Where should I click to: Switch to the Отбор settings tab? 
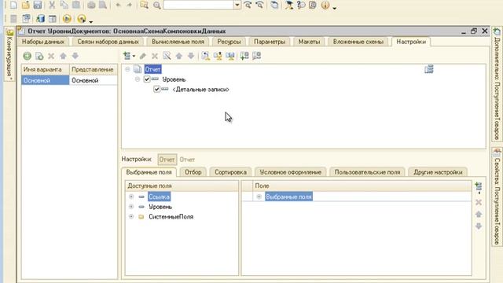(193, 172)
